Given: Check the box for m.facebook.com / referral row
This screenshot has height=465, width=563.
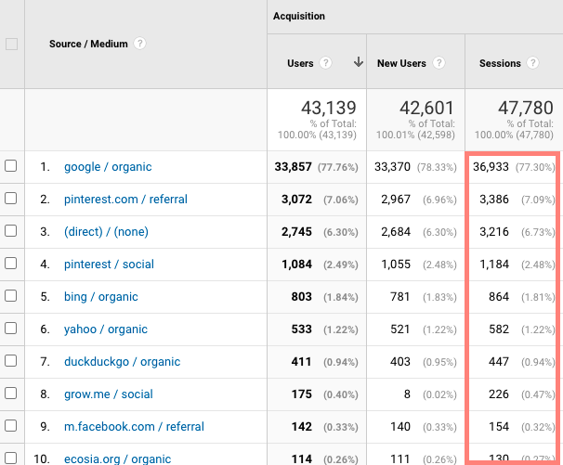Looking at the screenshot, I should tap(11, 425).
